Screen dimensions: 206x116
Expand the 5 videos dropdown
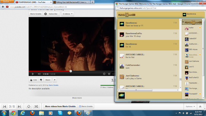pyautogui.click(x=68, y=14)
